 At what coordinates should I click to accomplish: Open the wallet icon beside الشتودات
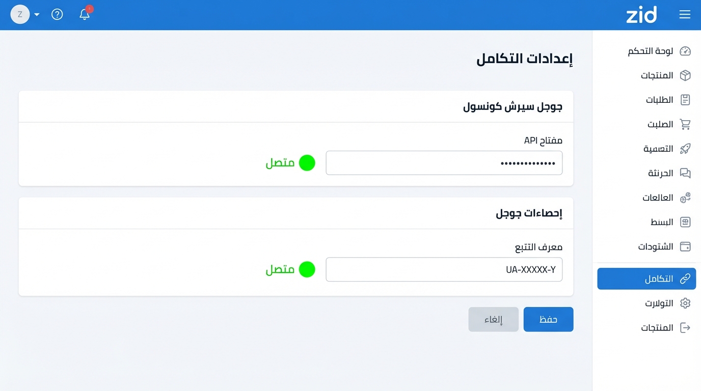coord(685,246)
